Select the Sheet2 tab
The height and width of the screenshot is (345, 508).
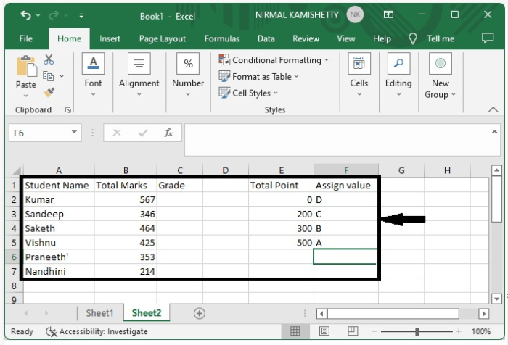click(x=147, y=313)
